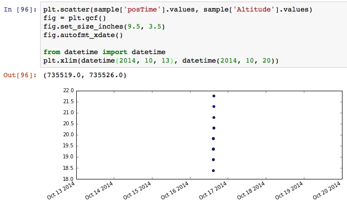Click the 'posTime' string in the code
Image resolution: width=347 pixels, height=208 pixels.
pyautogui.click(x=142, y=10)
